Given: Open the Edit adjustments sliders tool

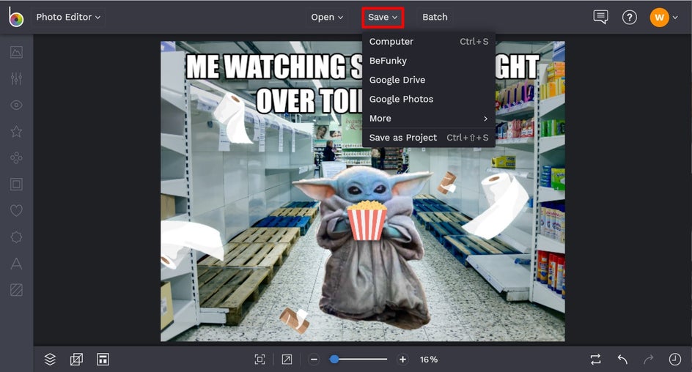Looking at the screenshot, I should point(16,79).
